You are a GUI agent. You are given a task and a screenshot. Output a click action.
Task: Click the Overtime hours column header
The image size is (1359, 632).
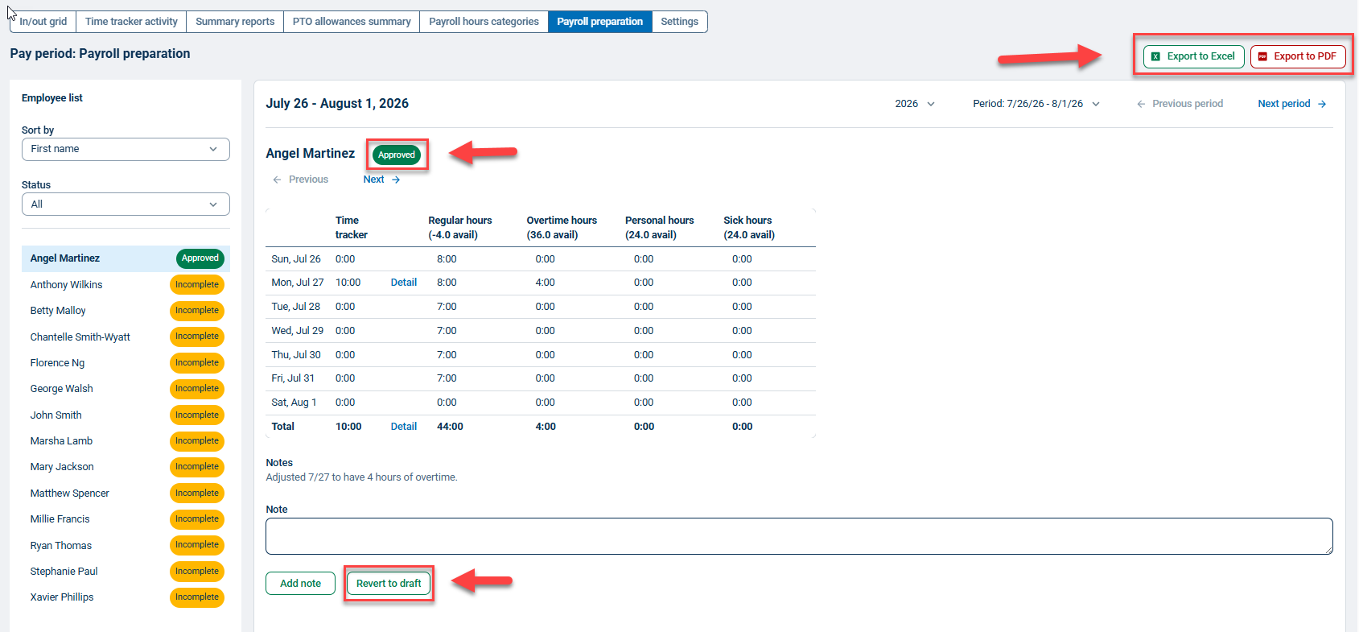point(562,228)
